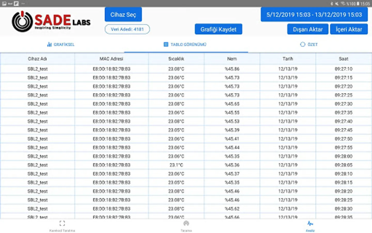Click the bar chart icon beside GRAFİKSEL
The image size is (372, 233).
click(x=49, y=45)
